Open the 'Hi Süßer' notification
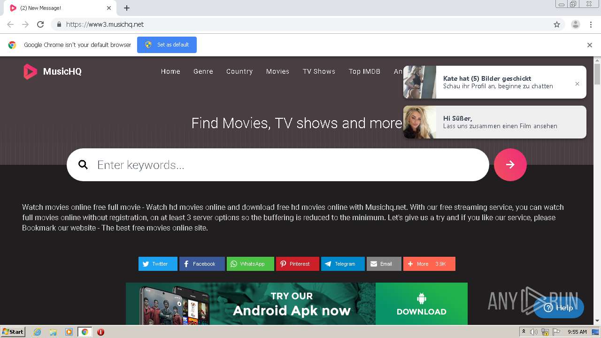 pos(495,122)
